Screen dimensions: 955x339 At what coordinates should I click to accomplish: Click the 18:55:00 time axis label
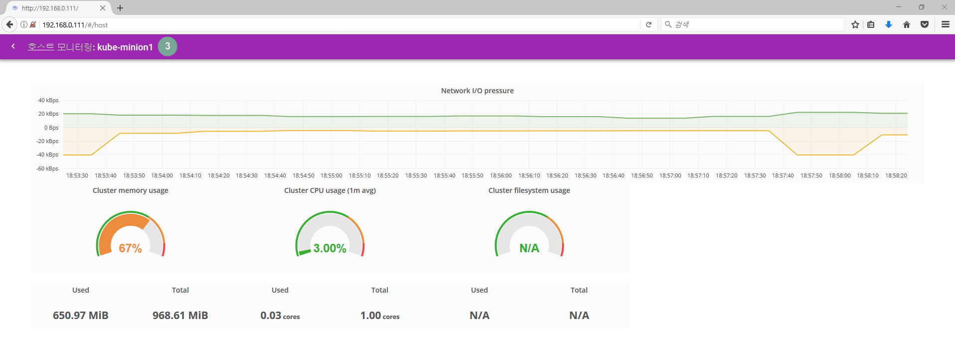331,175
